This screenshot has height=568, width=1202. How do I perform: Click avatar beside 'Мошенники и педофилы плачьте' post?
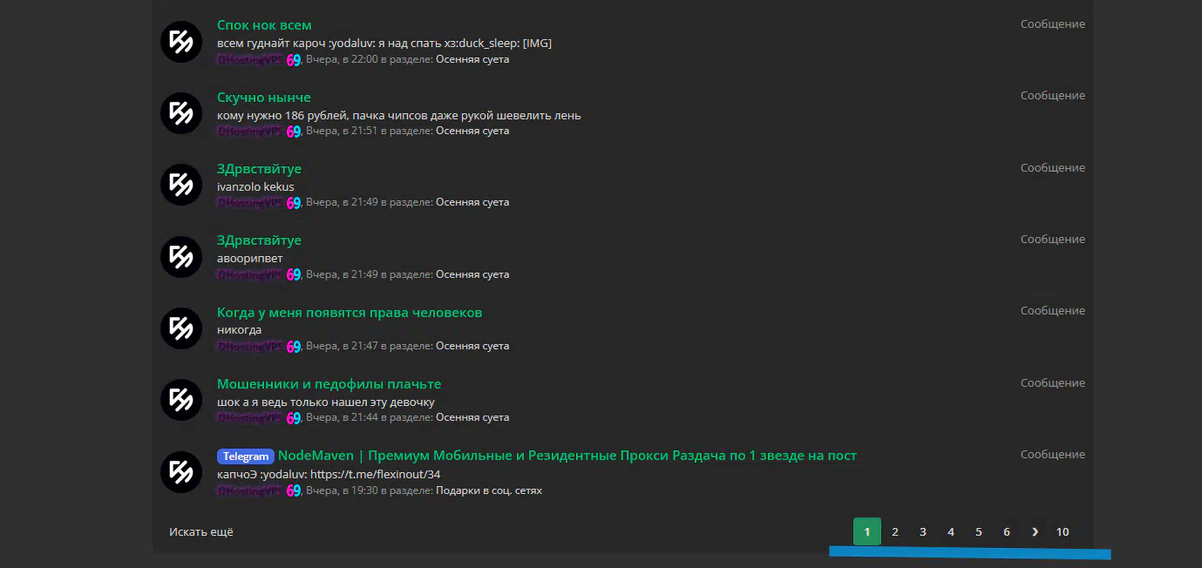point(181,400)
